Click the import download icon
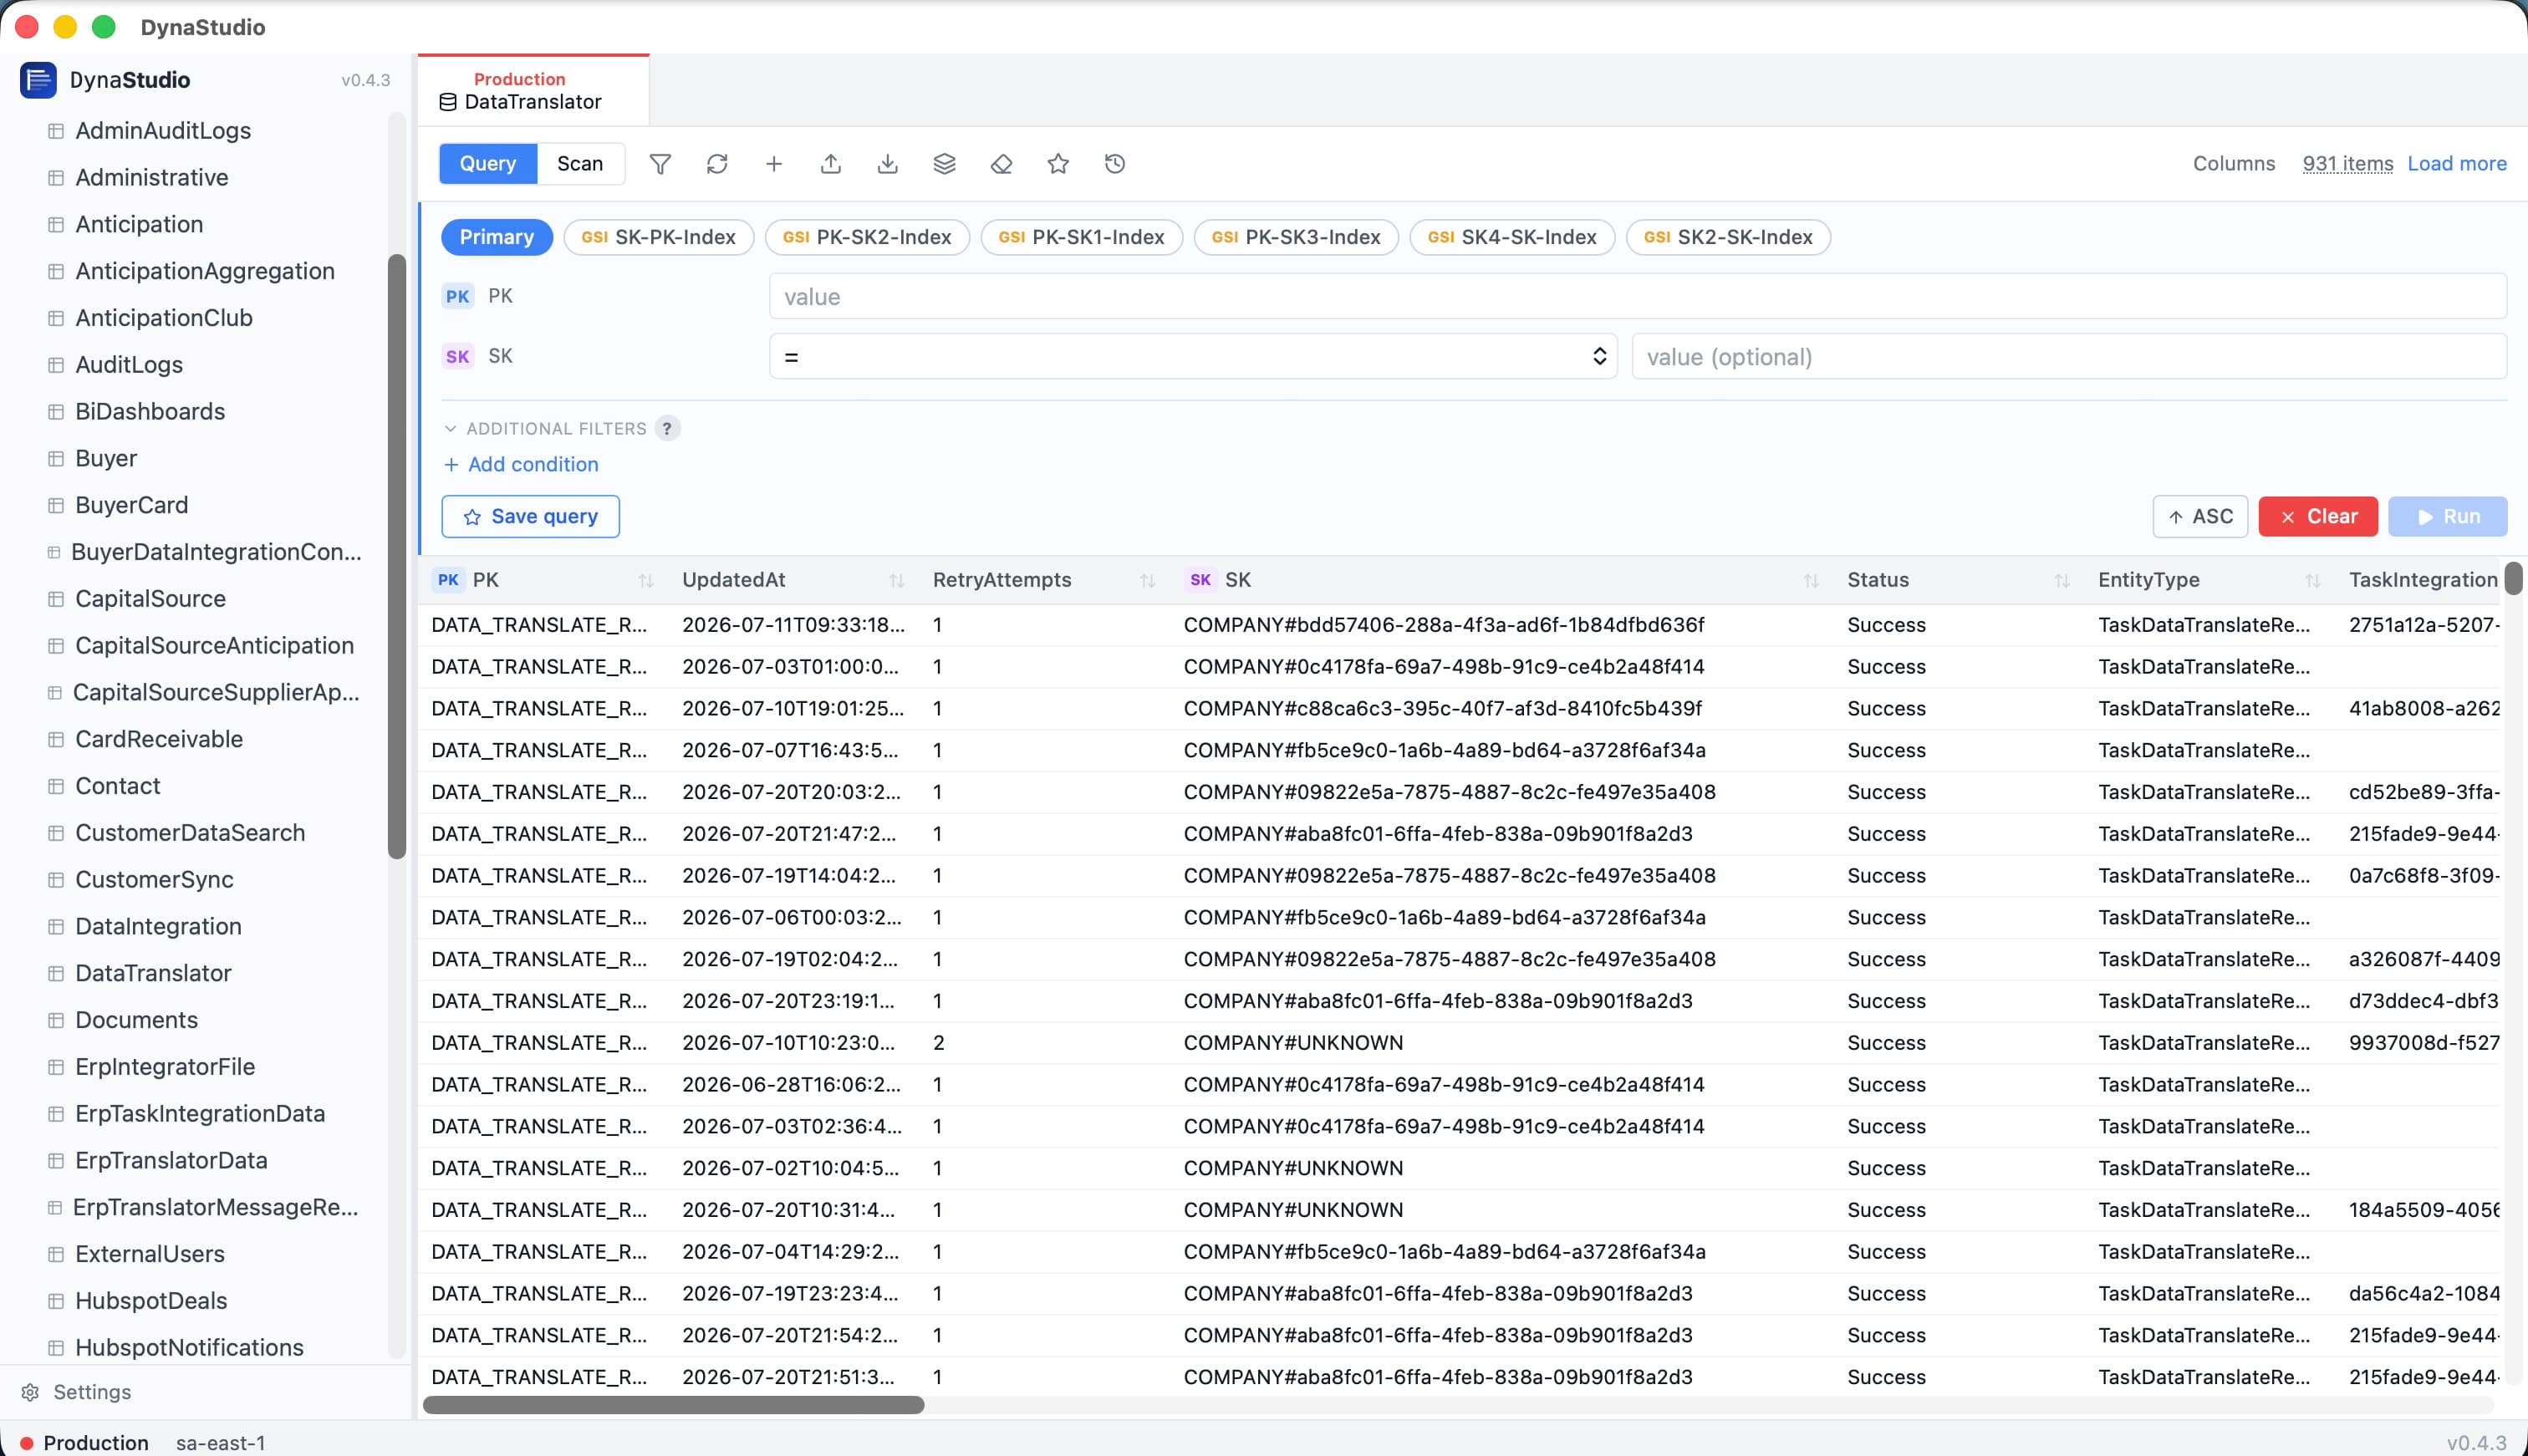 click(888, 164)
